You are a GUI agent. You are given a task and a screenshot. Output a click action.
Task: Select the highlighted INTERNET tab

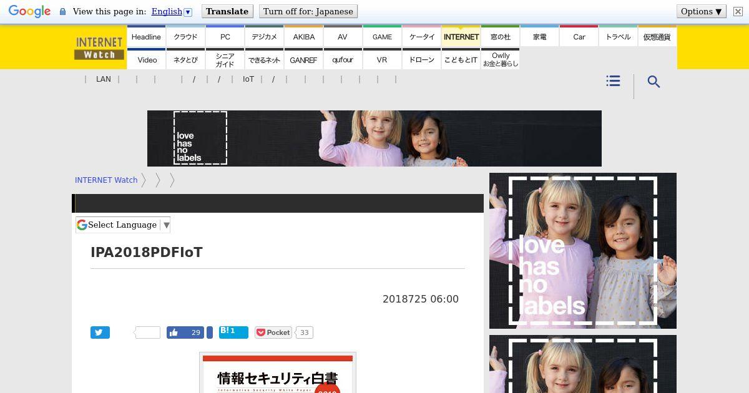click(461, 36)
